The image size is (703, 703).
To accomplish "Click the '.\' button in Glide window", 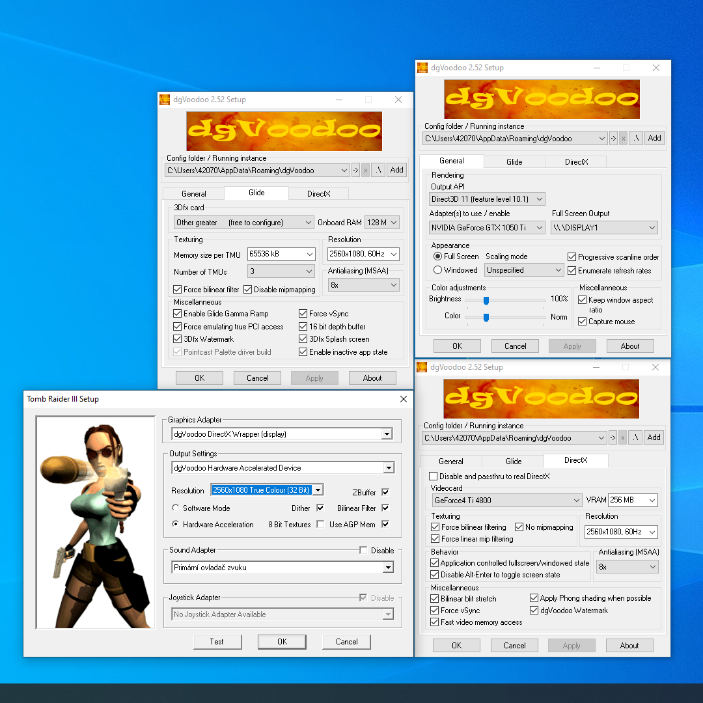I will coord(378,171).
